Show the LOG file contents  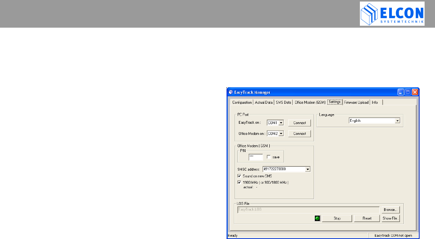[x=390, y=218]
